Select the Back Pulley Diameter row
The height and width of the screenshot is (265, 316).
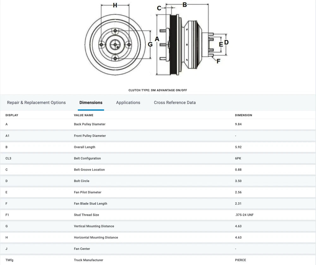(x=90, y=124)
